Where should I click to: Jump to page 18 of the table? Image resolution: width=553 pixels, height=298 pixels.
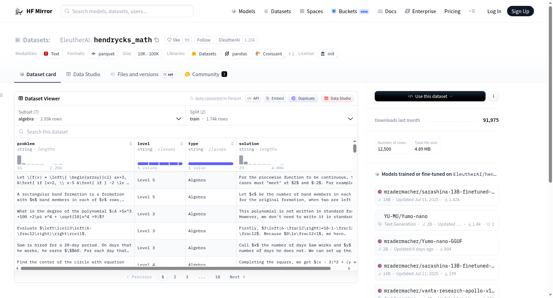pos(218,277)
